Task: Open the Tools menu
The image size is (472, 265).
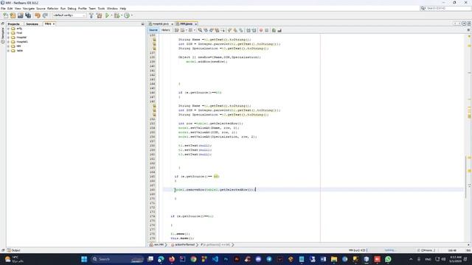Action: (x=101, y=8)
